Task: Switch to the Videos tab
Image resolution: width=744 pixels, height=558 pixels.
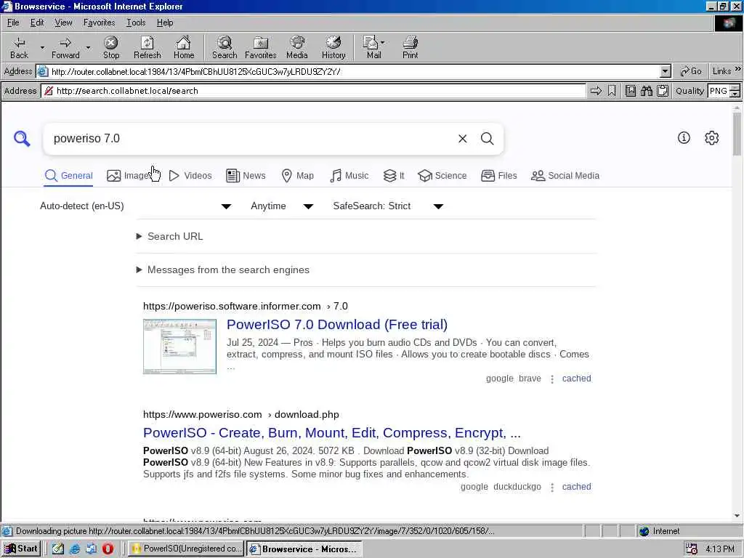Action: [190, 176]
